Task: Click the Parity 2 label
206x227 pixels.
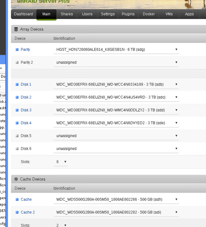Action: (27, 62)
